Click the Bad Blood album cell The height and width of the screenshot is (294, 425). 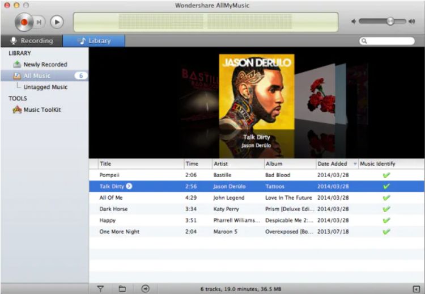tap(278, 175)
